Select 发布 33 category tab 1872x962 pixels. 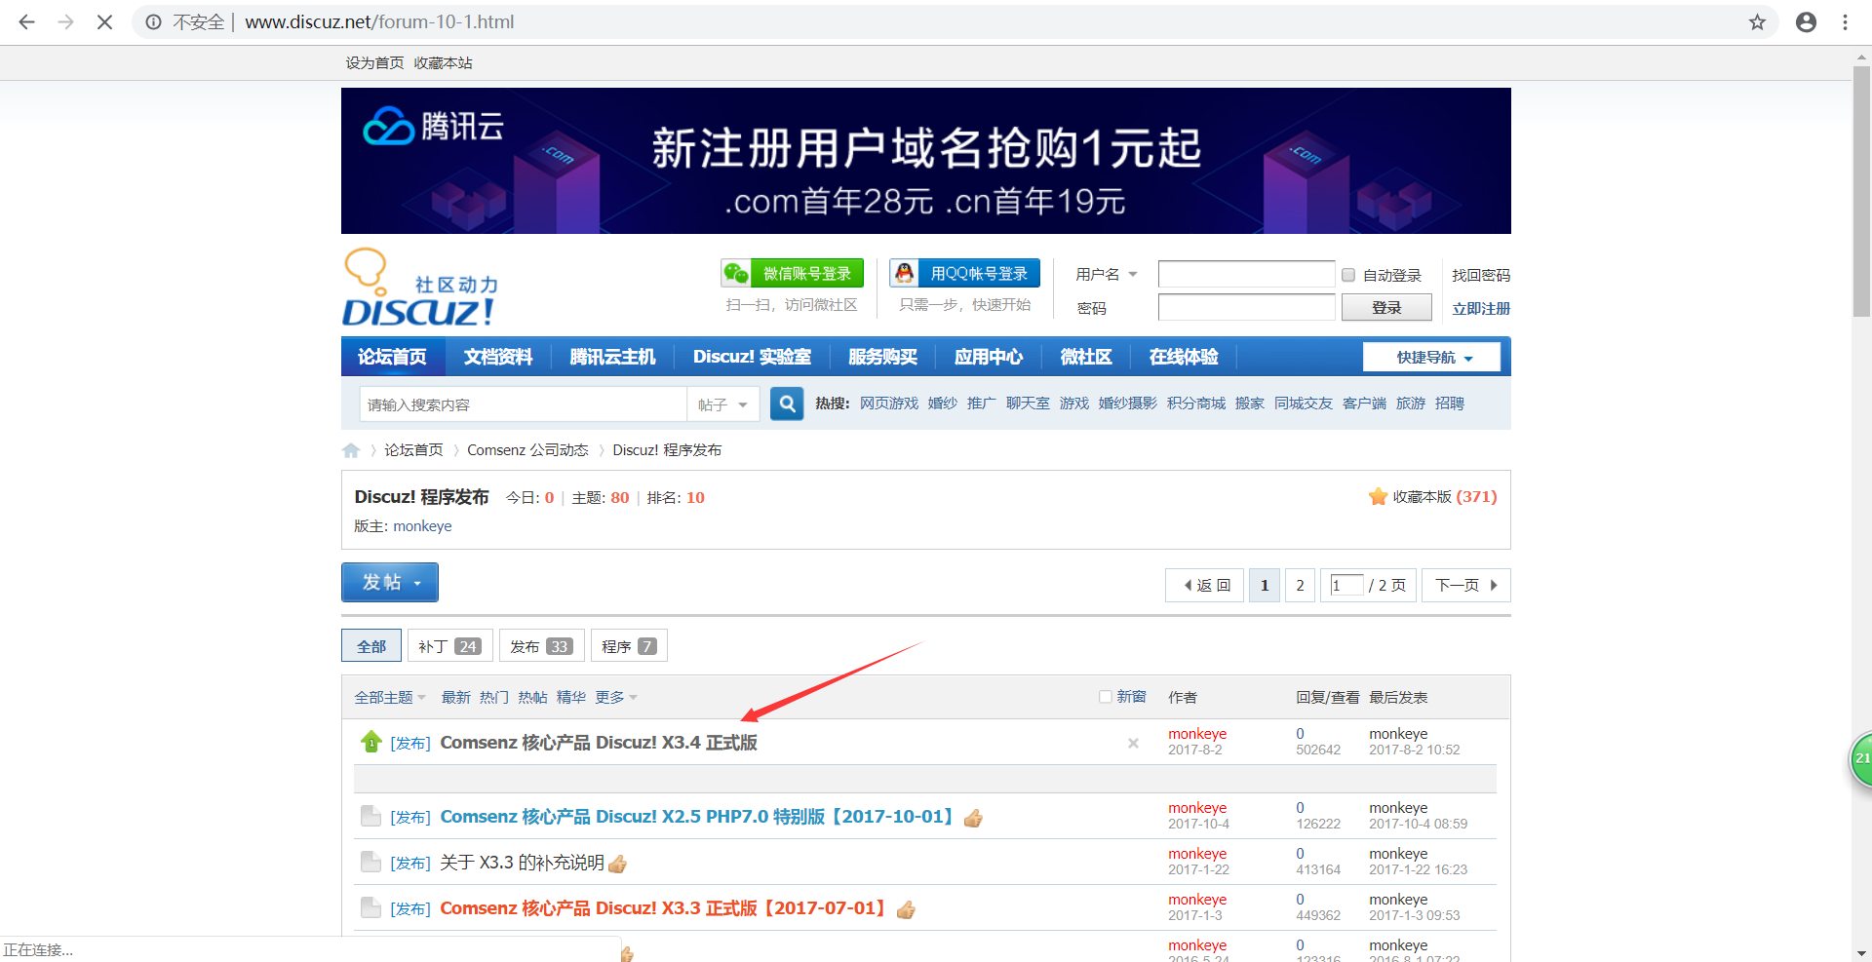click(541, 646)
